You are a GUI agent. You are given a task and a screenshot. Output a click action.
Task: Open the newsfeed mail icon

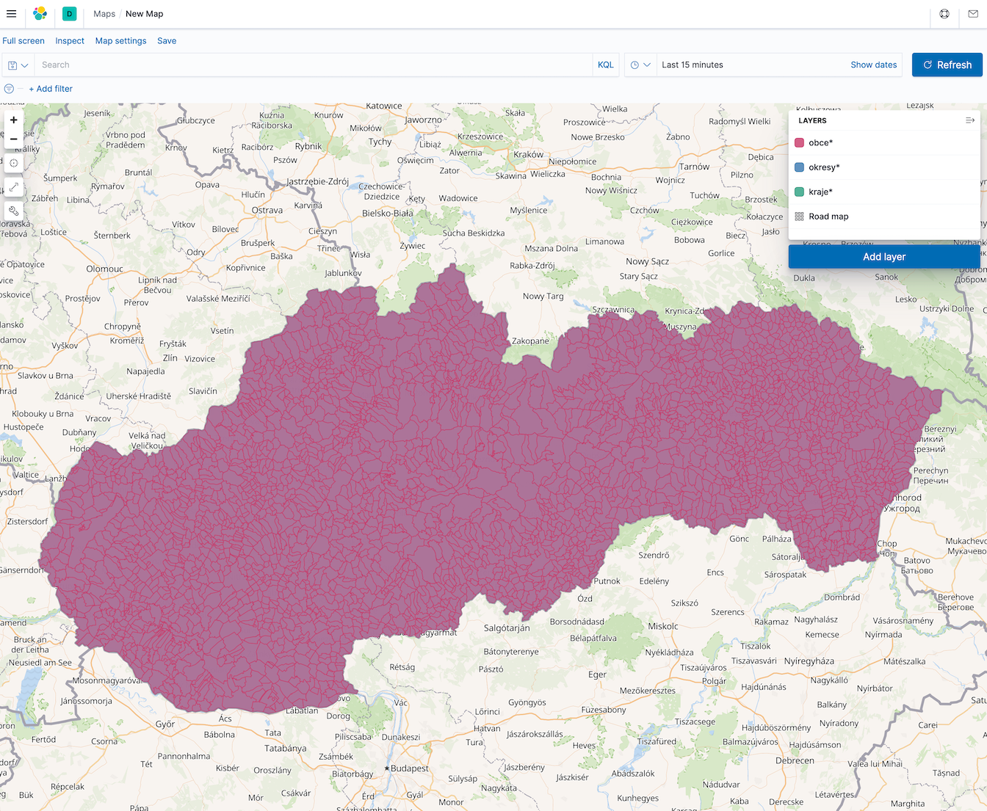[973, 14]
